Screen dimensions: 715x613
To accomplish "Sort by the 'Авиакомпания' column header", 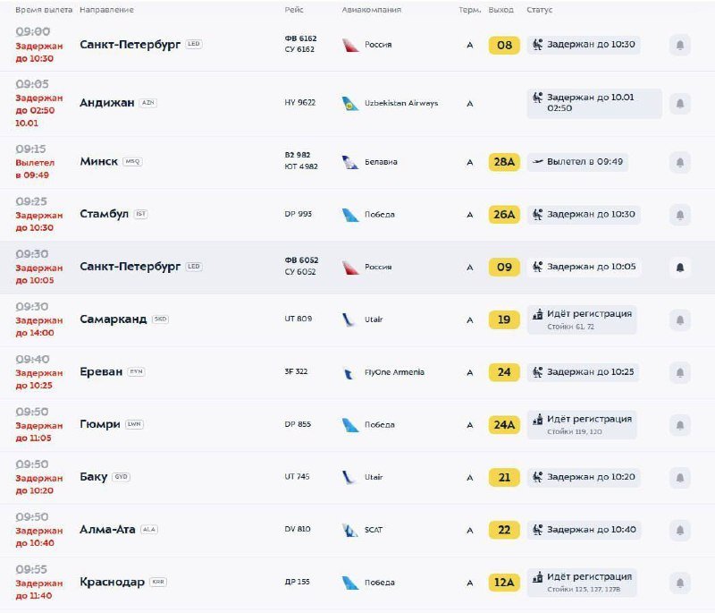I will pos(371,10).
